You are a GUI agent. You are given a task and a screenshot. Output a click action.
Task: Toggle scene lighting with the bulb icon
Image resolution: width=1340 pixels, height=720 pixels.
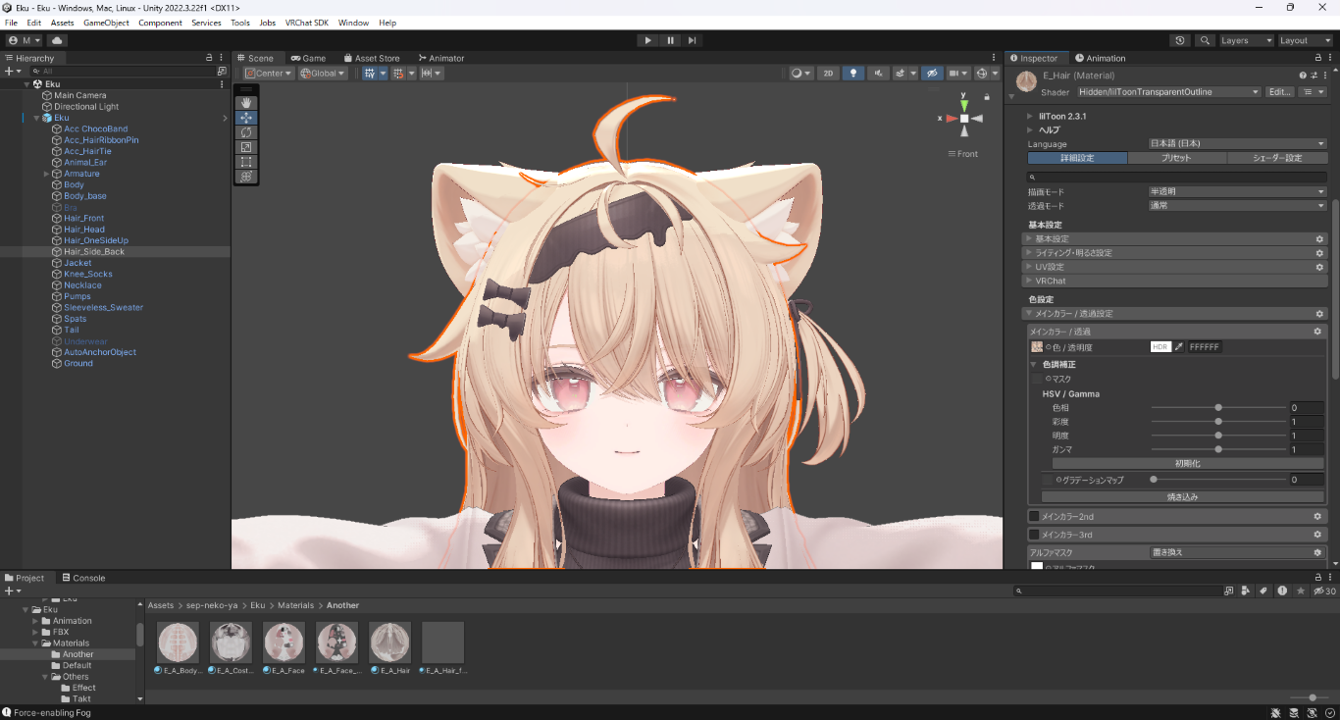(853, 73)
